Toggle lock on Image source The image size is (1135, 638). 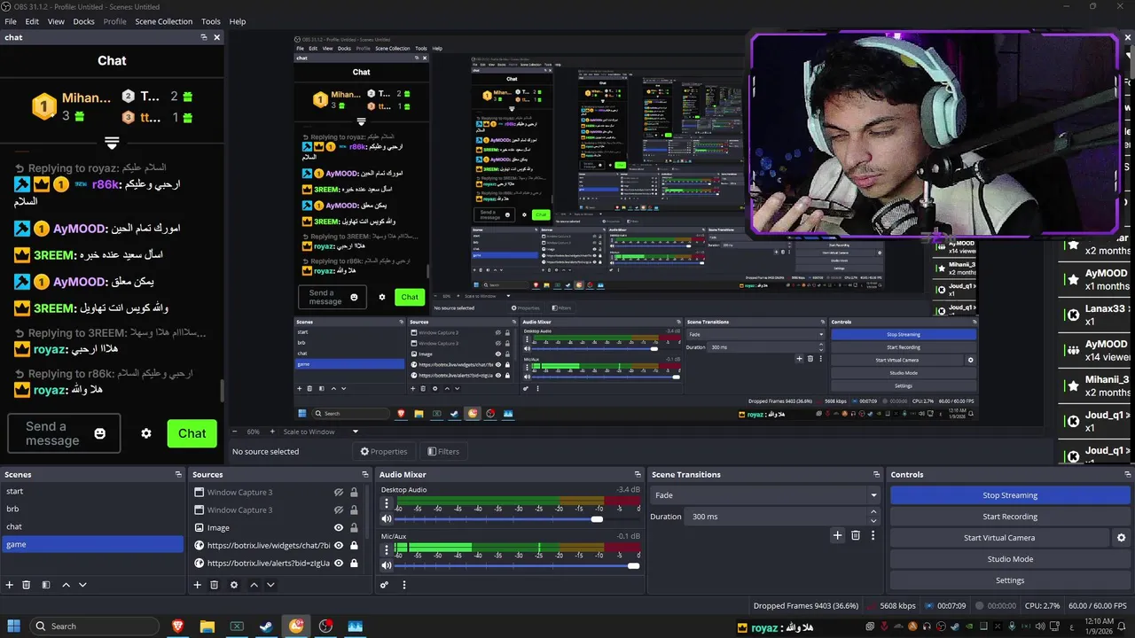pos(354,527)
